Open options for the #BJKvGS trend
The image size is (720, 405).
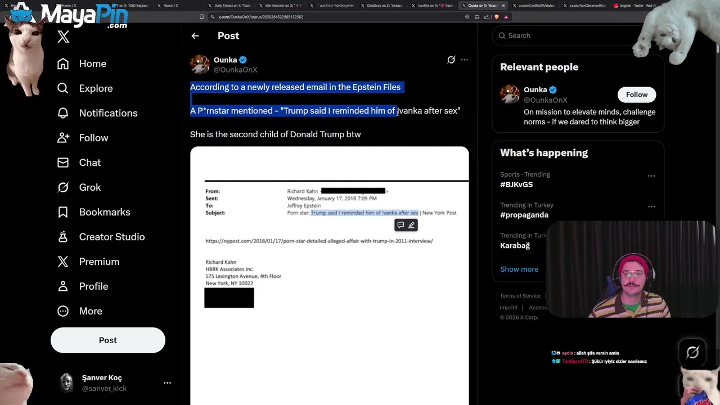[651, 175]
